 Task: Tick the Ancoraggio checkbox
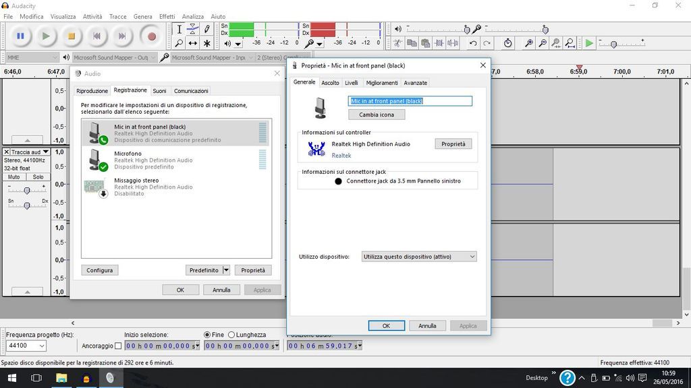click(118, 346)
